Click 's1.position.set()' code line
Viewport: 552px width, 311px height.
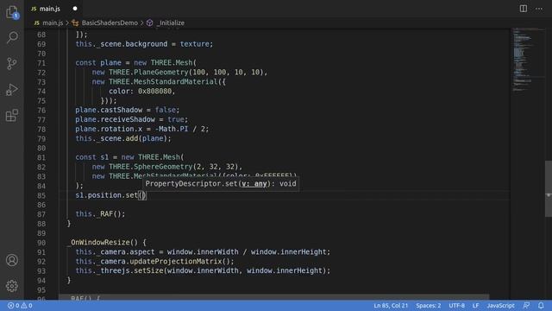coord(110,195)
